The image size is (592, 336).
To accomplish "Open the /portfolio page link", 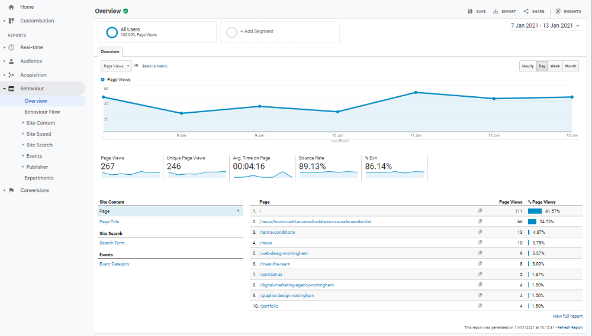I will (269, 306).
